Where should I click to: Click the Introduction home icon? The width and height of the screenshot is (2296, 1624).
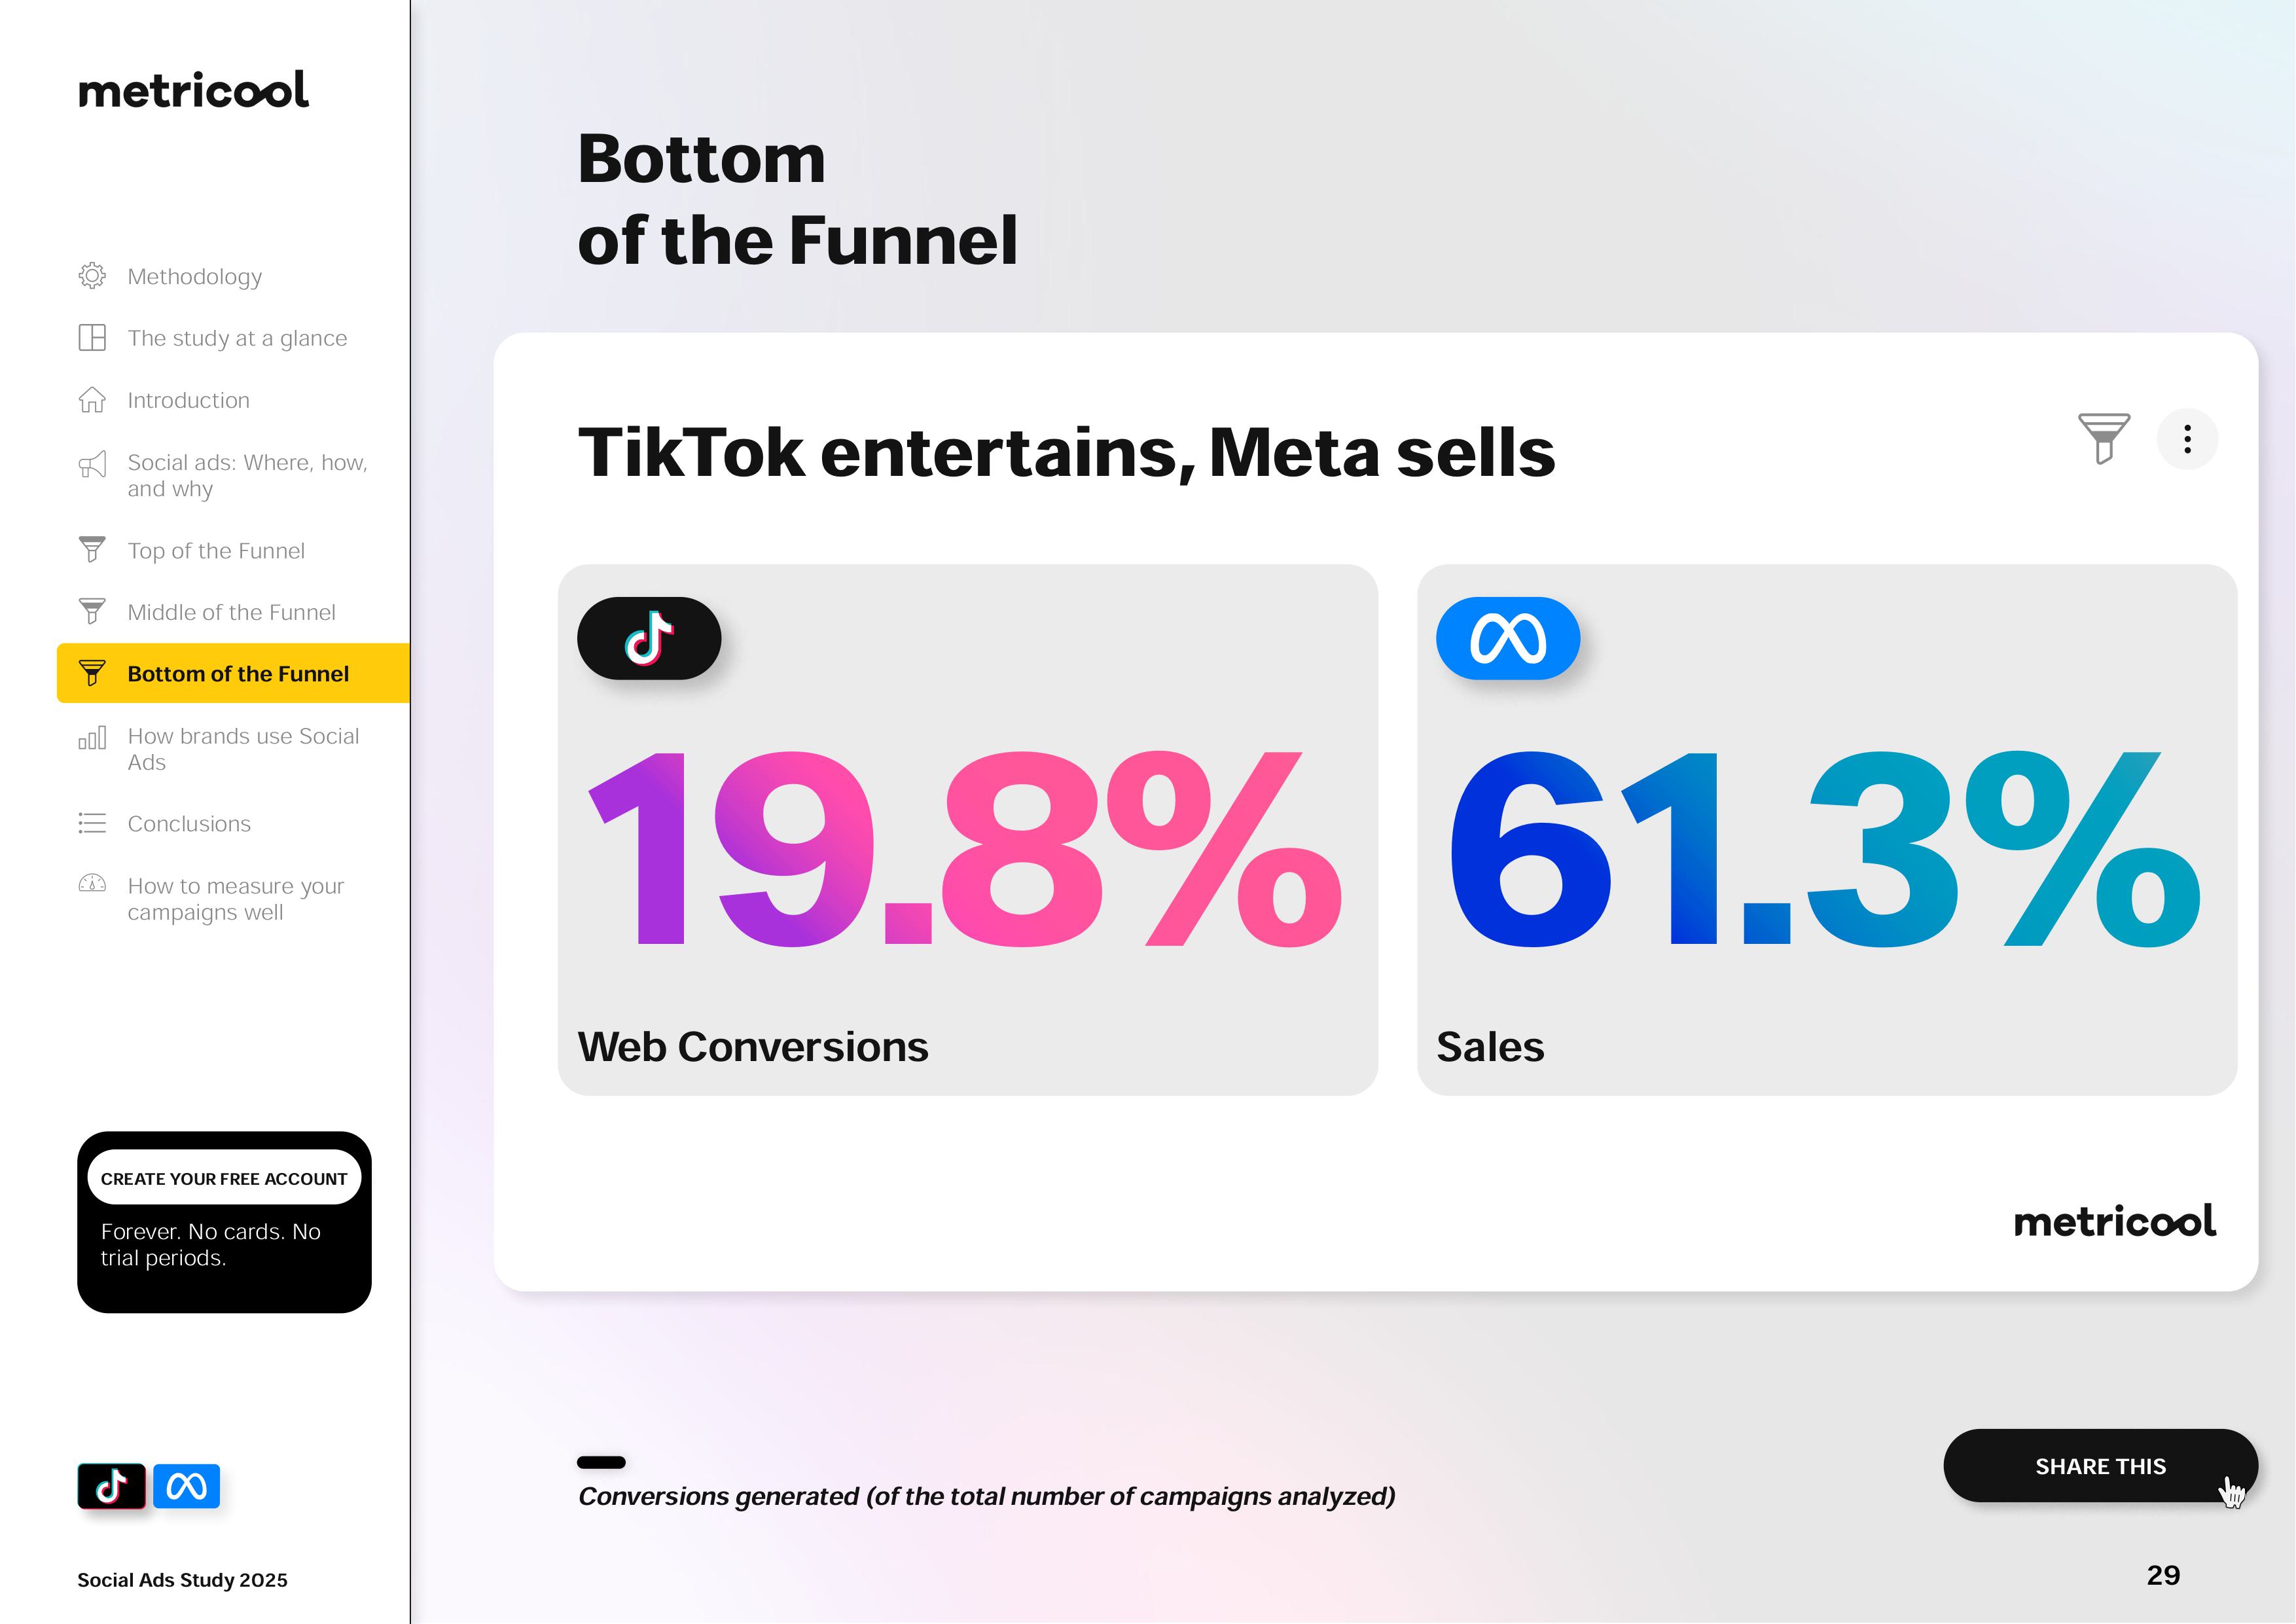pyautogui.click(x=92, y=400)
